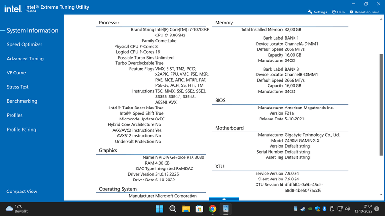Open the notification center badge showing 3
385x216 pixels.
377,209
